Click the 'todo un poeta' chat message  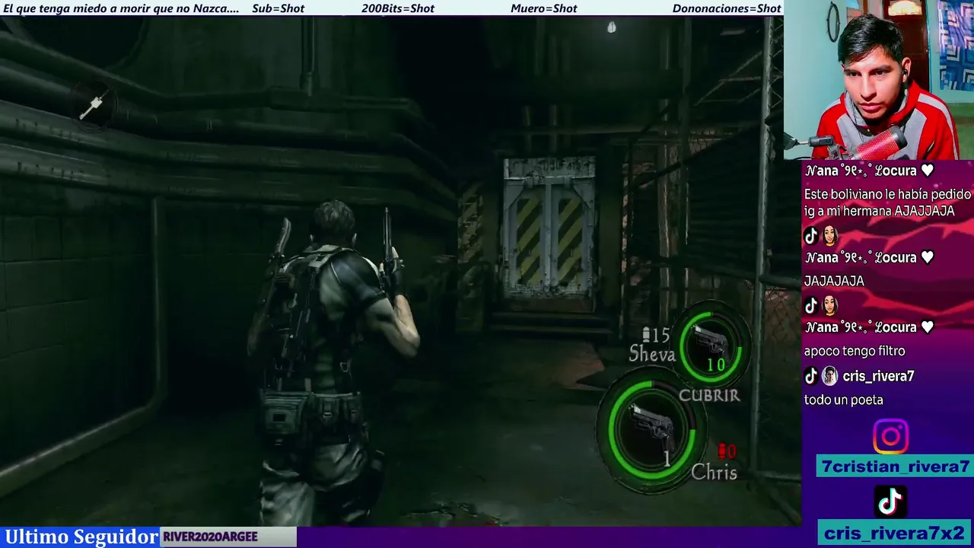point(843,400)
